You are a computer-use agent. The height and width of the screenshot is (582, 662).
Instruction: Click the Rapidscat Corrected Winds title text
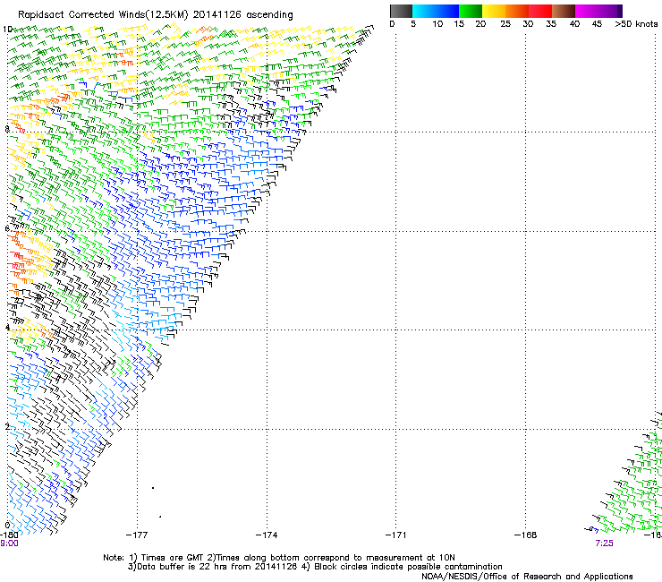point(156,14)
